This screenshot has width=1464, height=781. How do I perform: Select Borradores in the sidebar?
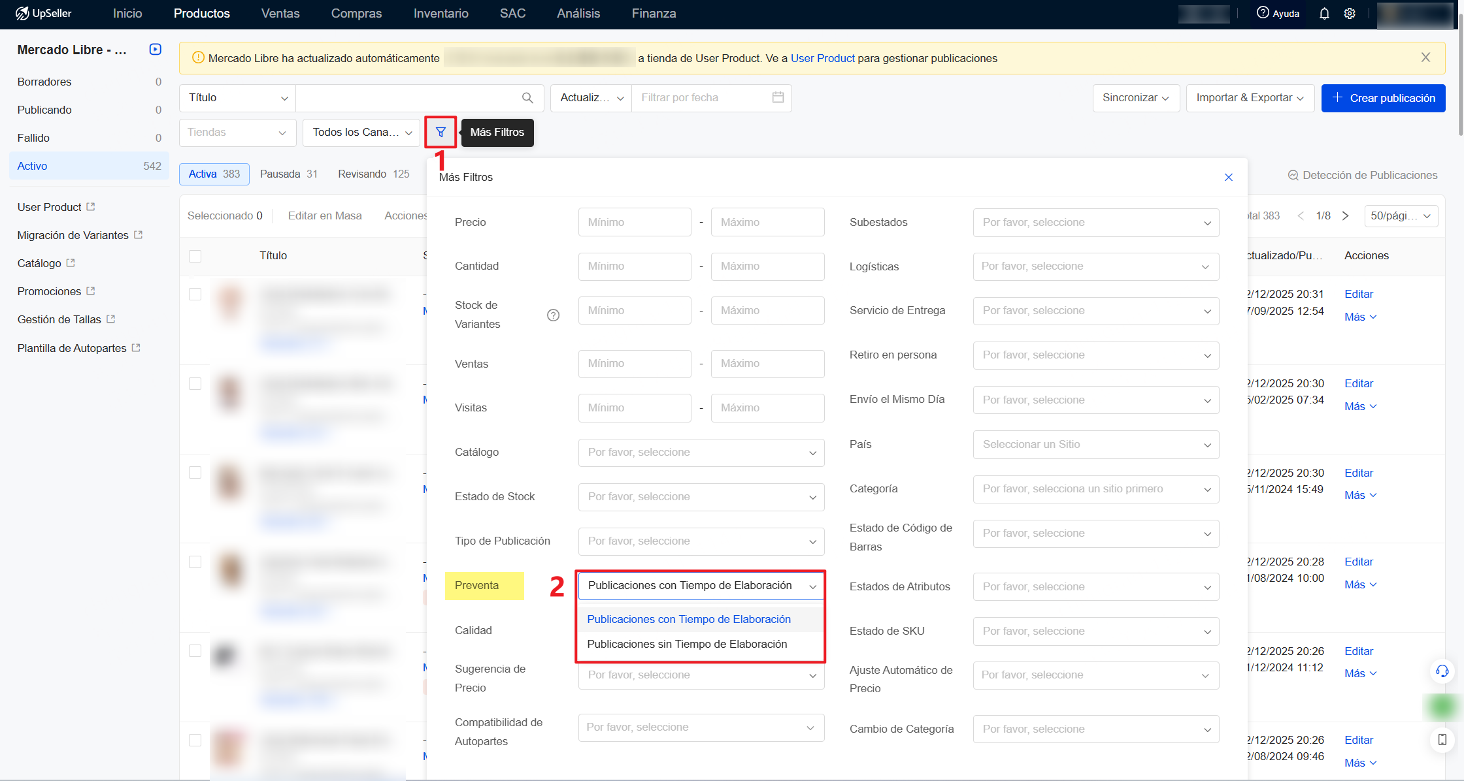[89, 82]
